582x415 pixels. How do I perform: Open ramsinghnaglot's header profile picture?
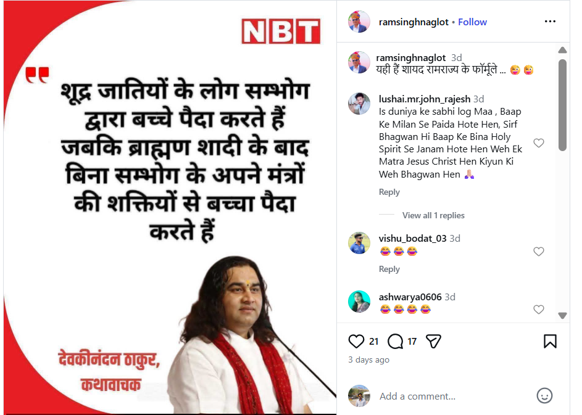point(359,22)
